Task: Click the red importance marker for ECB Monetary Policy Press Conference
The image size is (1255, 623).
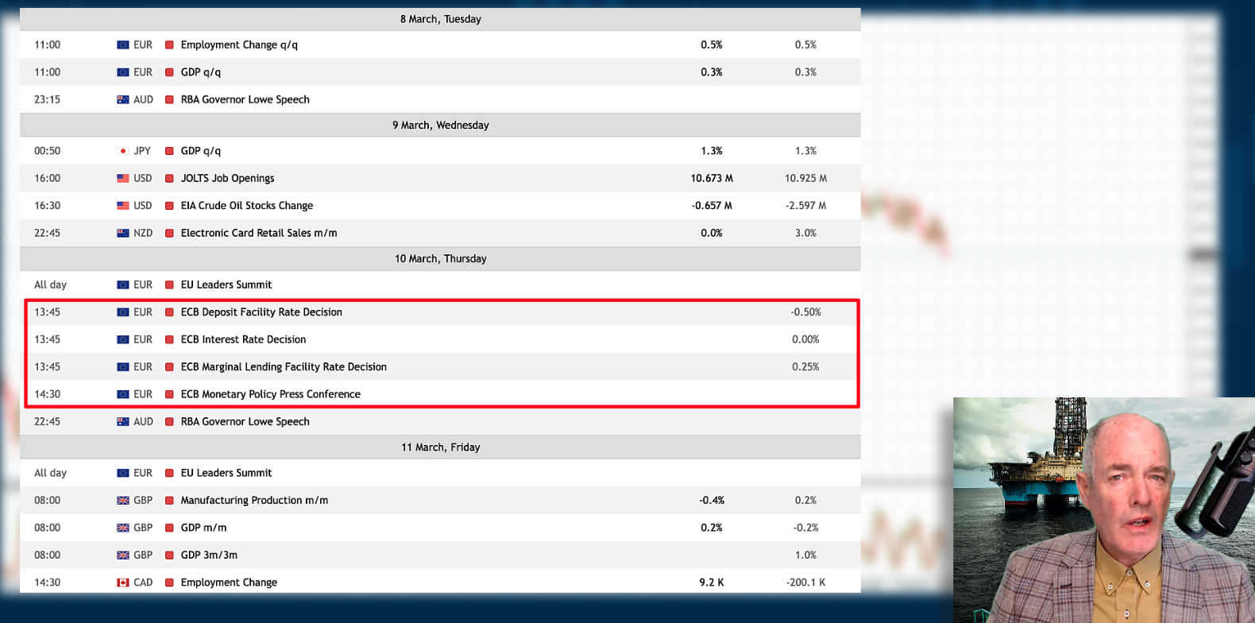Action: pyautogui.click(x=169, y=395)
